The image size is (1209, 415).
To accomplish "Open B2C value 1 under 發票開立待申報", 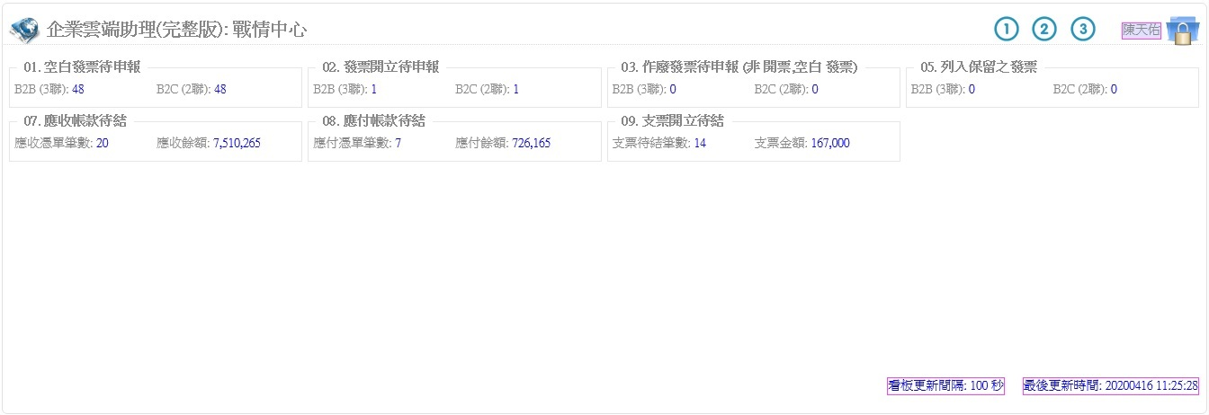I will (x=516, y=89).
